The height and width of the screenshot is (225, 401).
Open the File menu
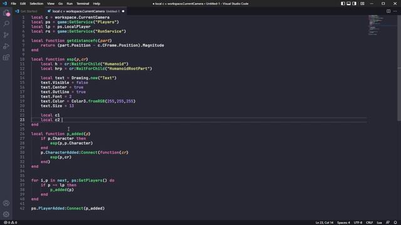coord(13,4)
